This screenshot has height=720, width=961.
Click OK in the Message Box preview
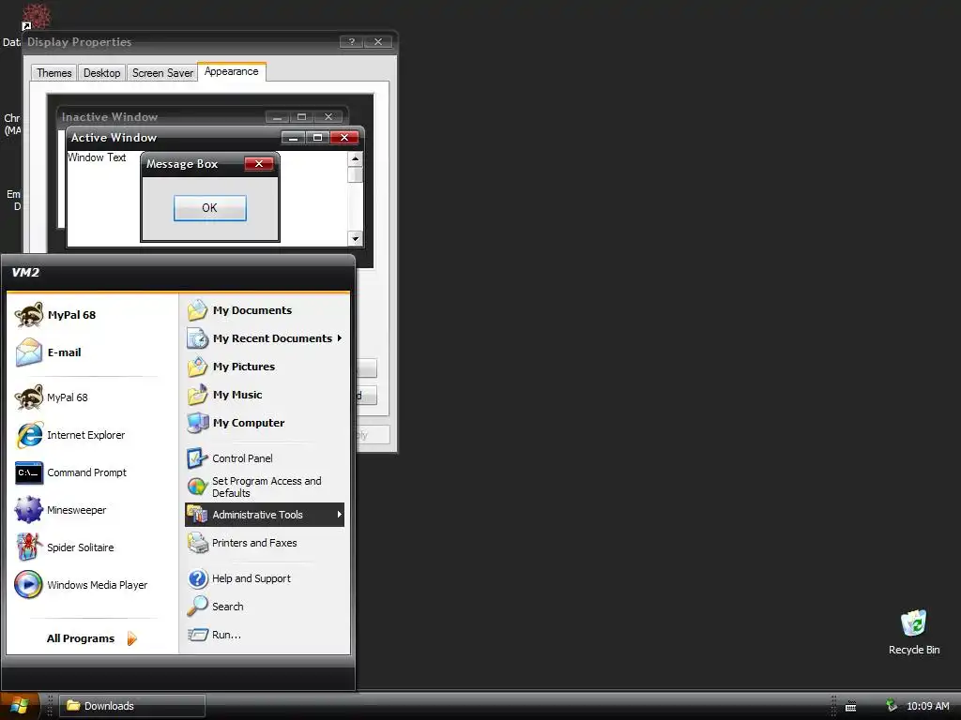[x=209, y=208]
